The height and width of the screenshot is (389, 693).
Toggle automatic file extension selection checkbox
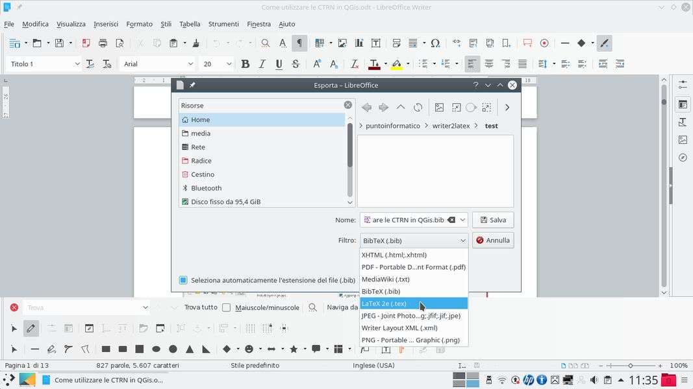183,280
